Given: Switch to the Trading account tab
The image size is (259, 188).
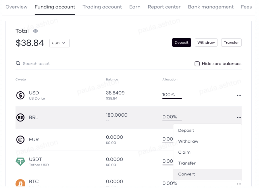Looking at the screenshot, I should [x=102, y=7].
